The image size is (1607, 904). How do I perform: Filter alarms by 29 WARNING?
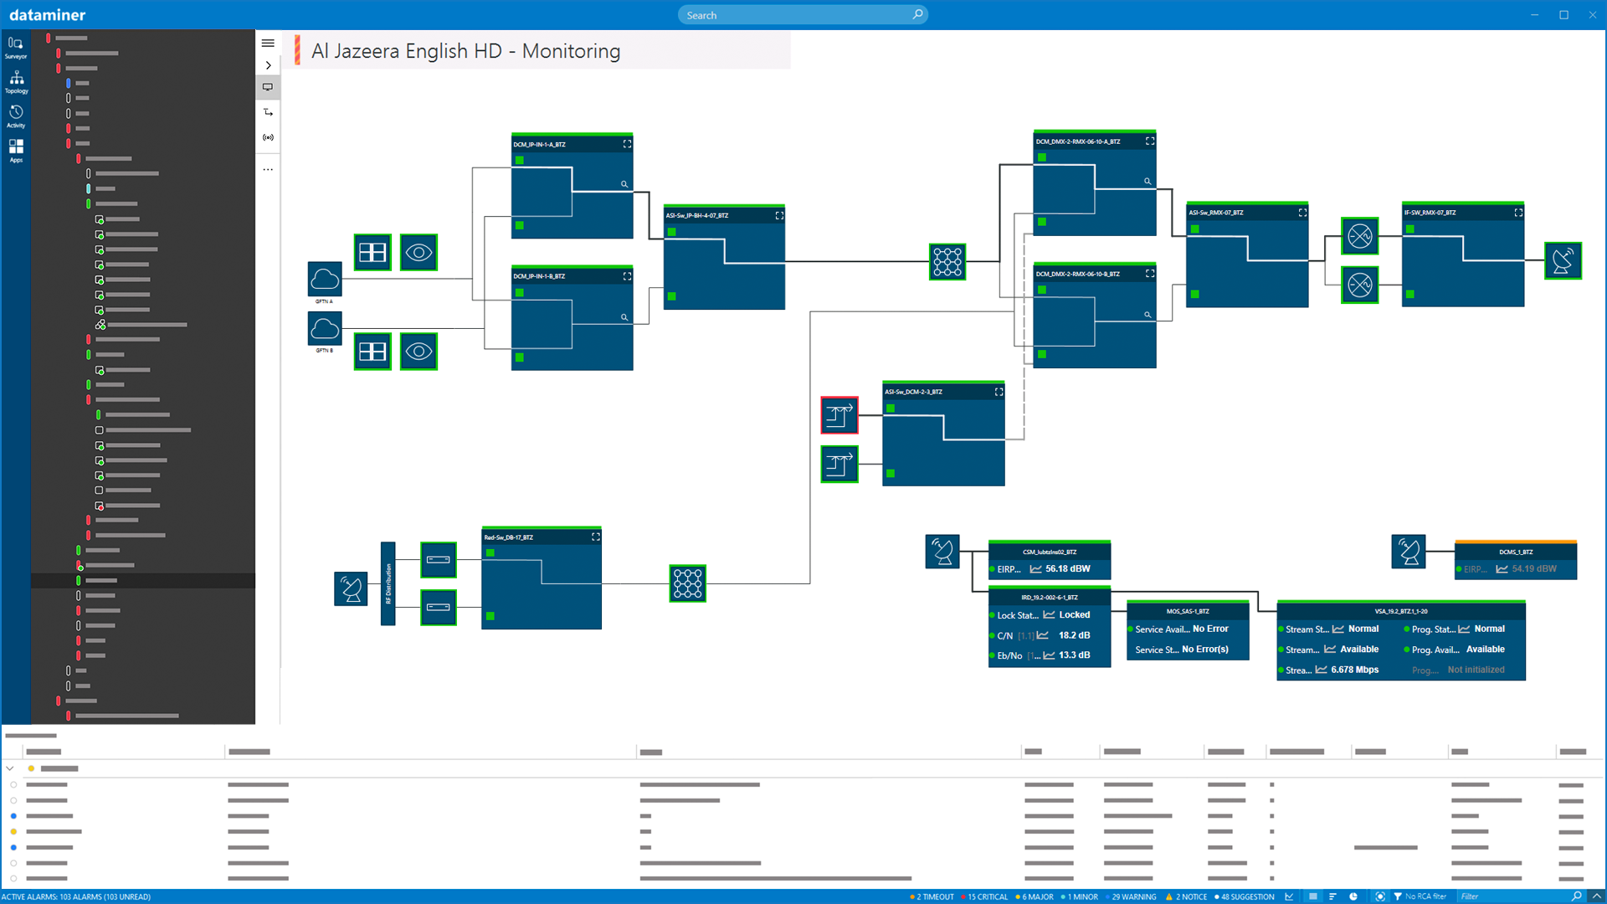(1130, 896)
